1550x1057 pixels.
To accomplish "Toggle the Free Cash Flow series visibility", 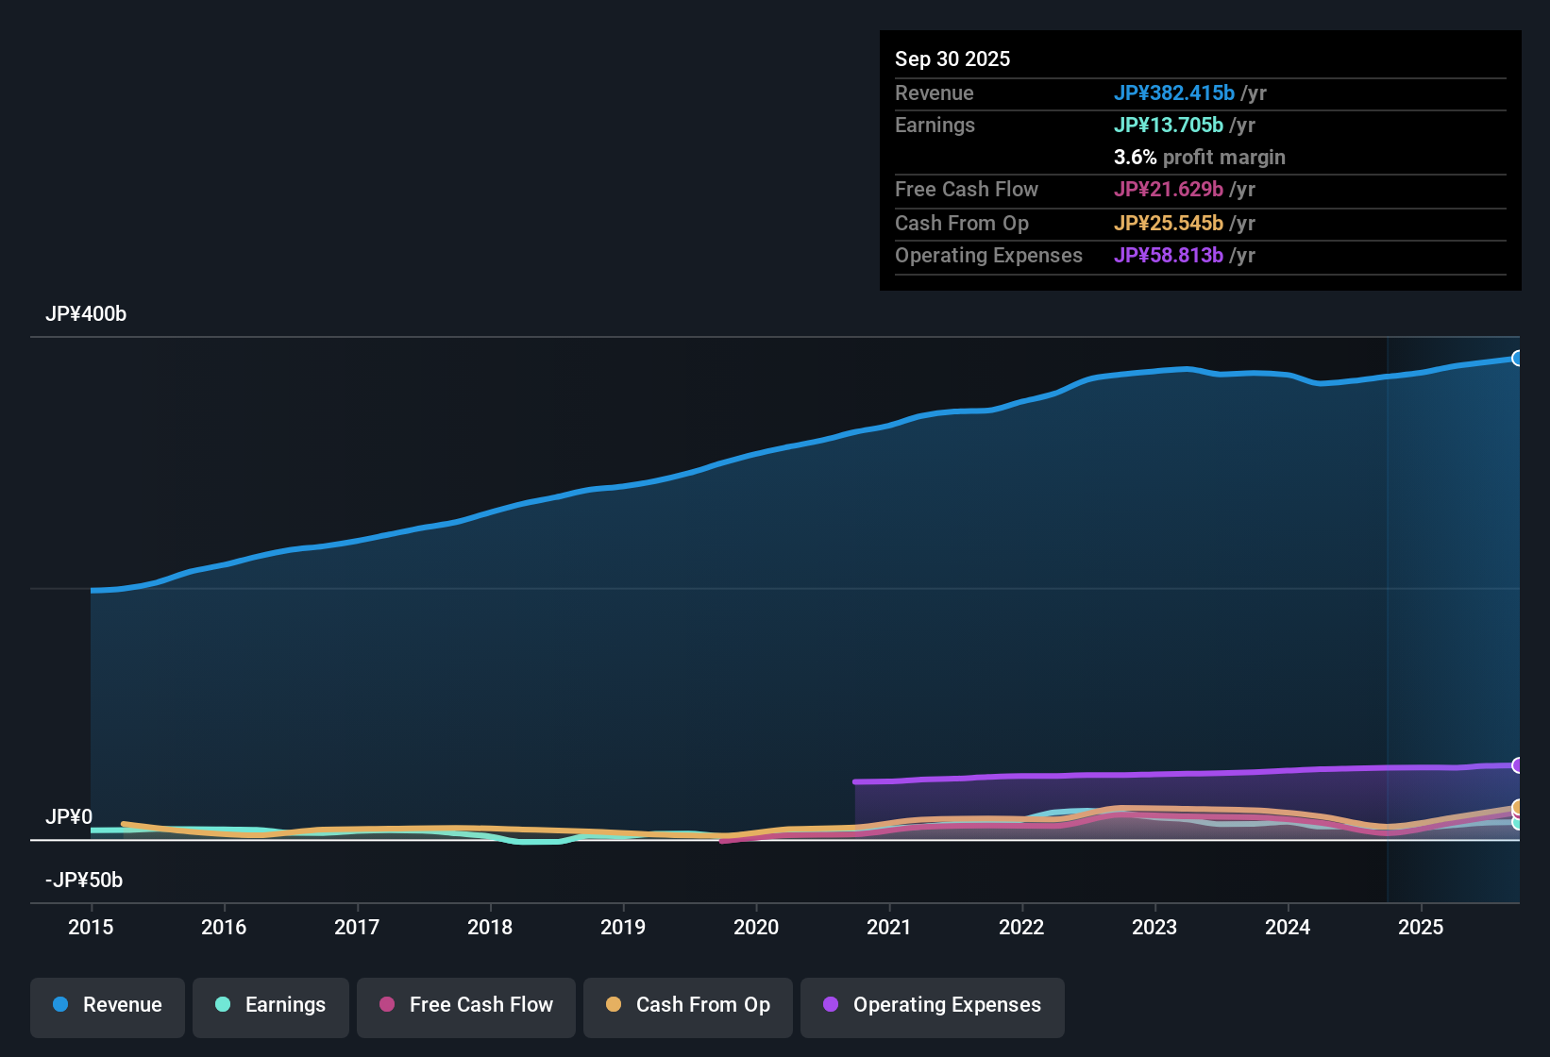I will 465,1005.
